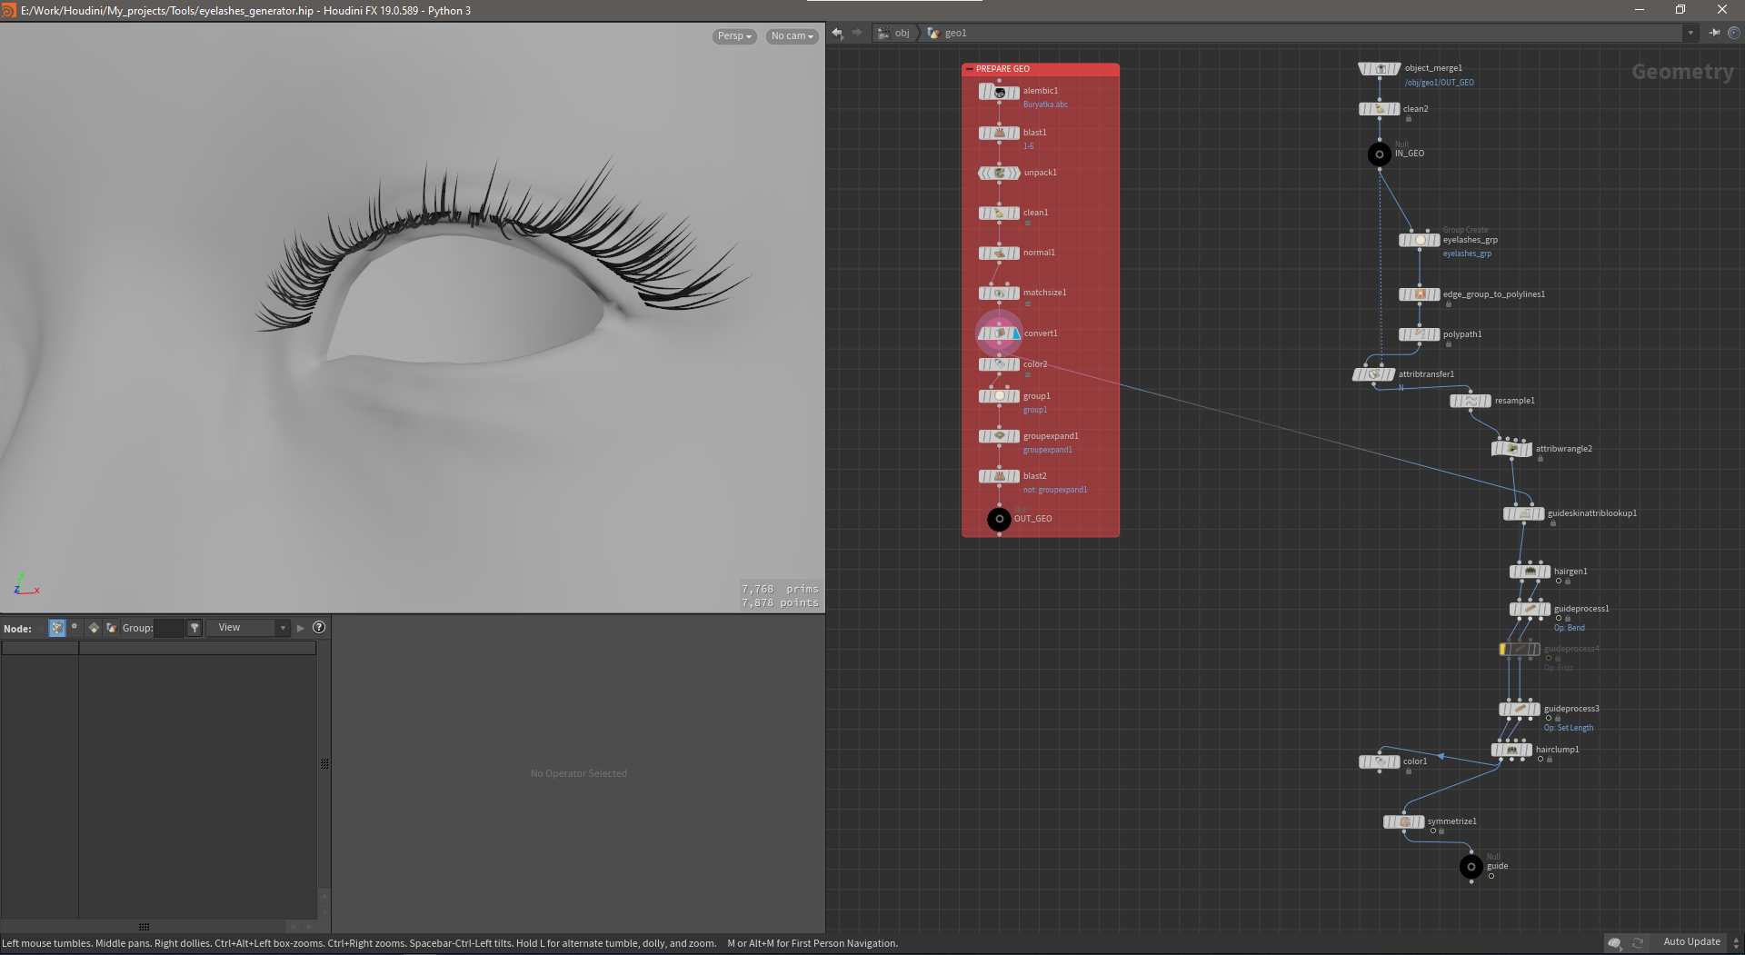Select the attribwrangle2 node
The image size is (1745, 955).
click(1511, 449)
